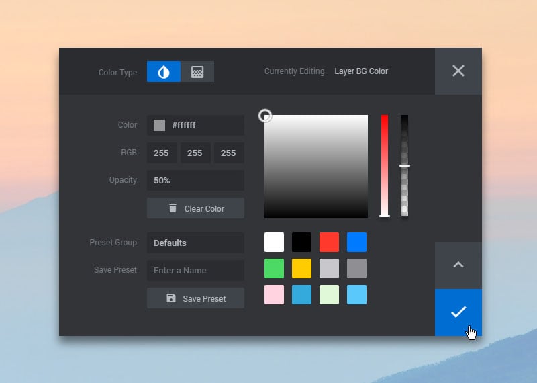Confirm color with the blue checkmark button

click(458, 312)
